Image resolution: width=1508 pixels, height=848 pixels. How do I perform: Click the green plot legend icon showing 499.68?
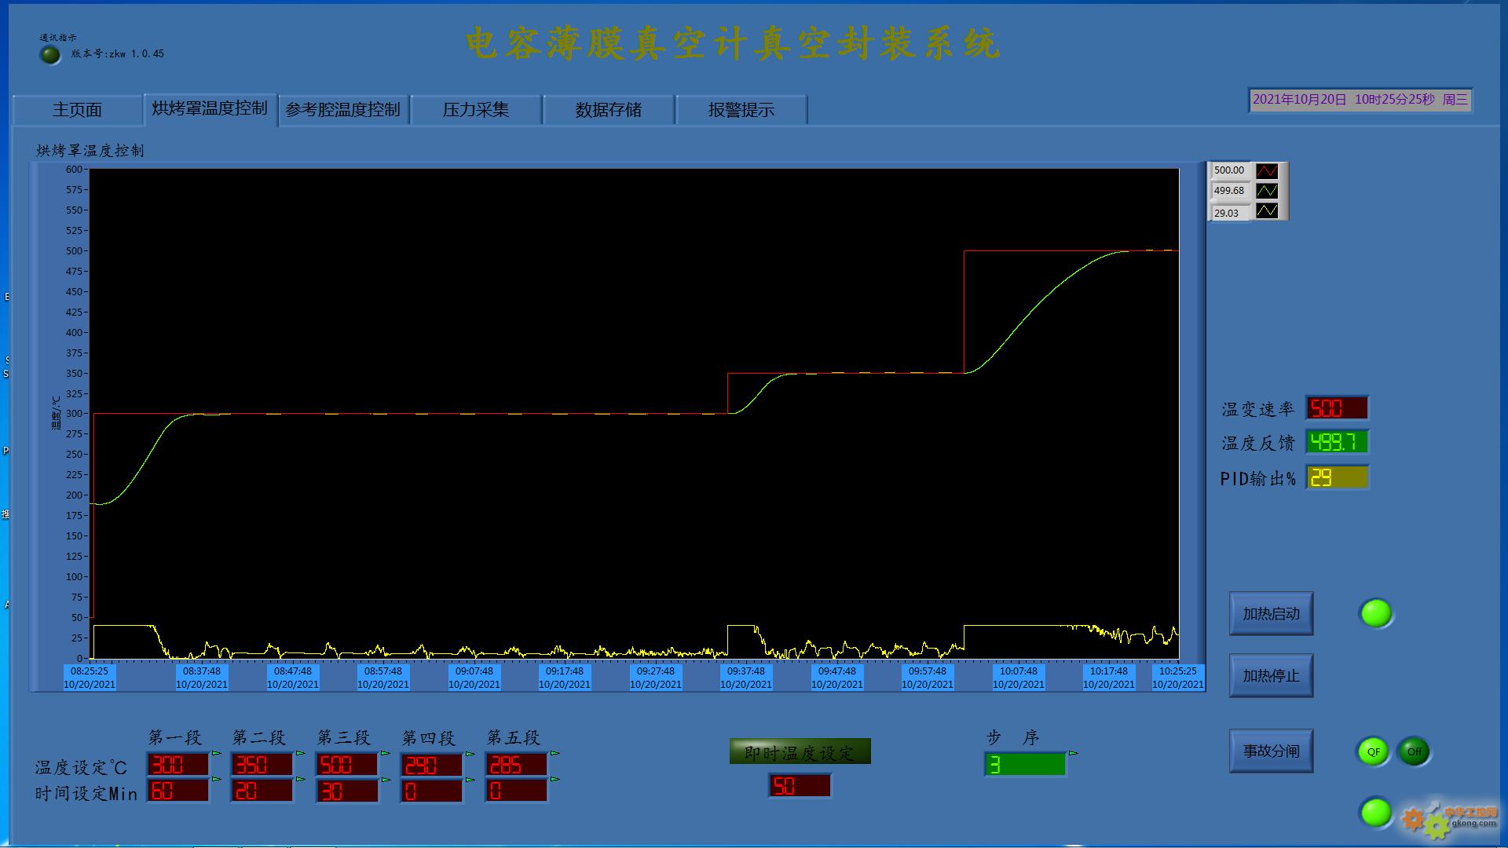tap(1267, 191)
